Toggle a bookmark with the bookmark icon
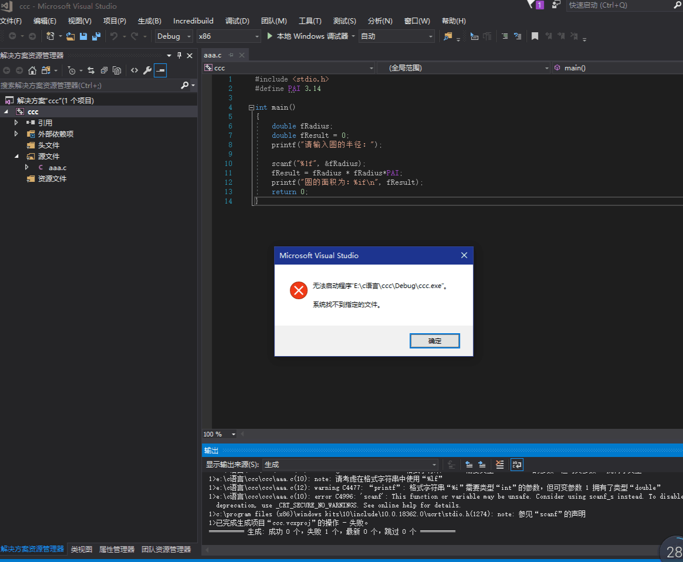683x562 pixels. 535,36
